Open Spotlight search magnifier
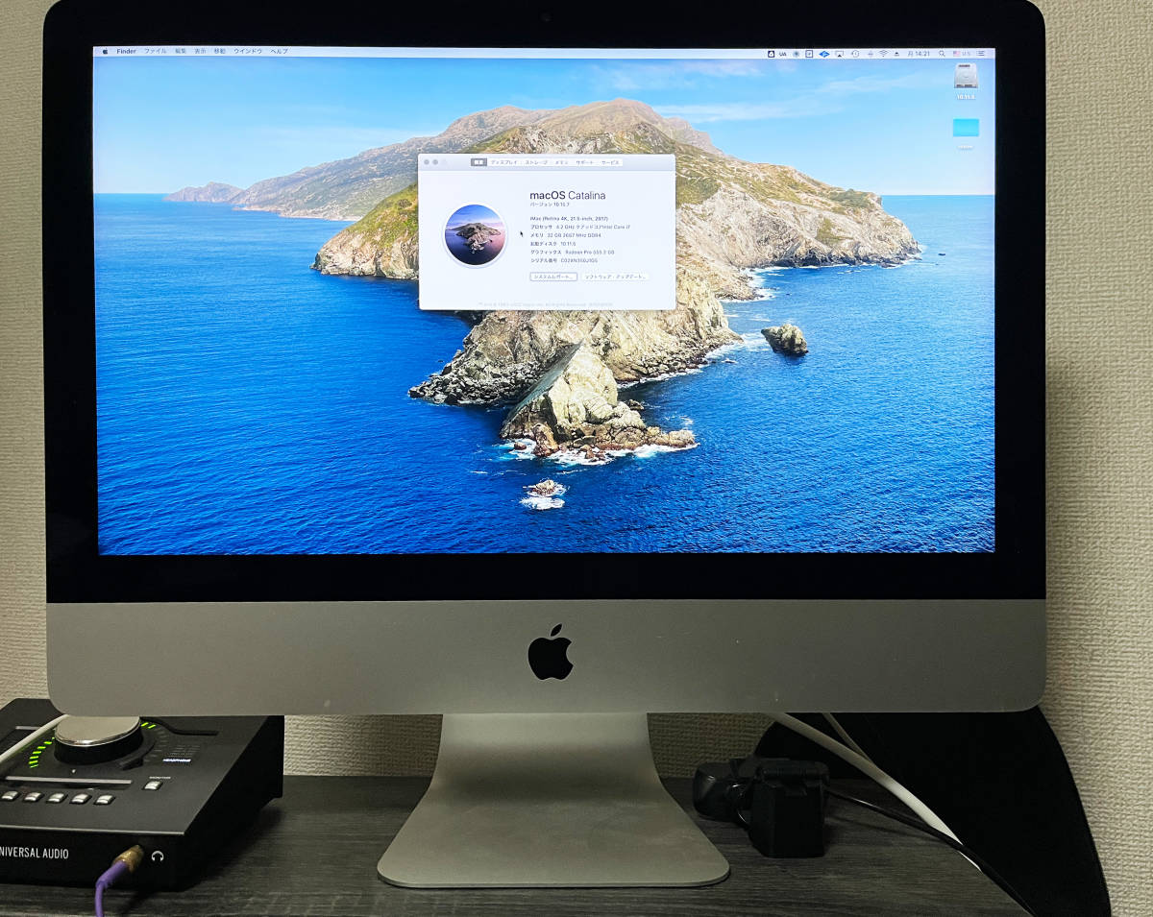This screenshot has height=917, width=1153. point(942,54)
